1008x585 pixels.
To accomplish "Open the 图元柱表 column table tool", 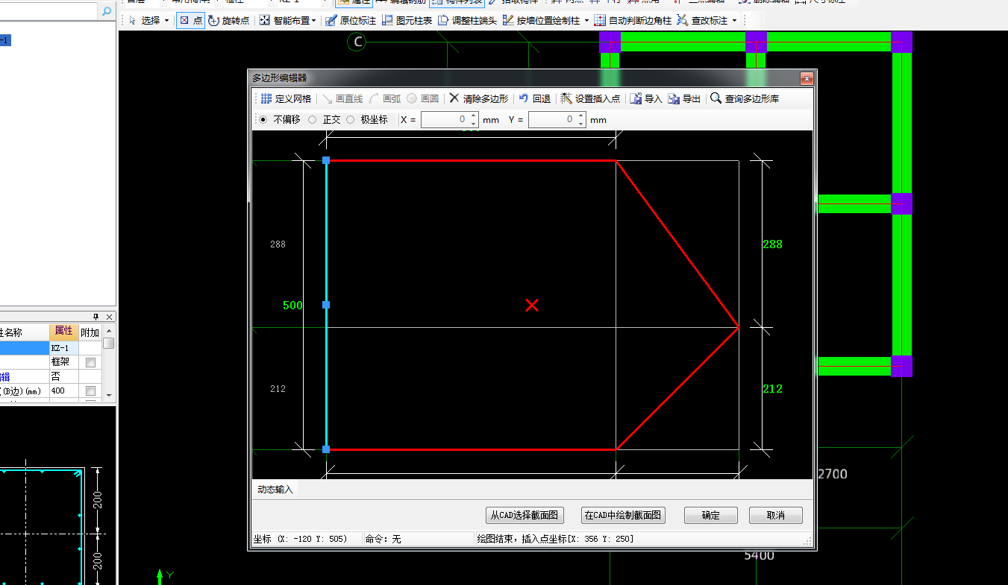I will pos(407,21).
